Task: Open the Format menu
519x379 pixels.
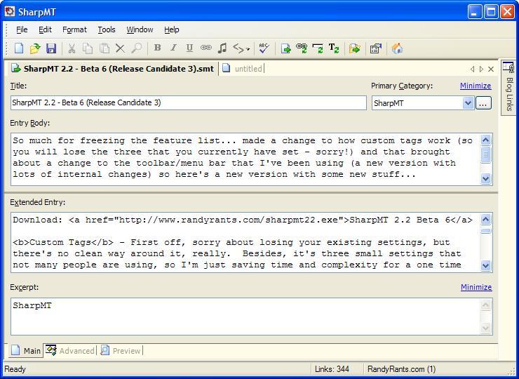Action: coord(74,29)
